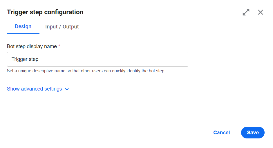Switch to the Input / Output tab

[x=62, y=27]
